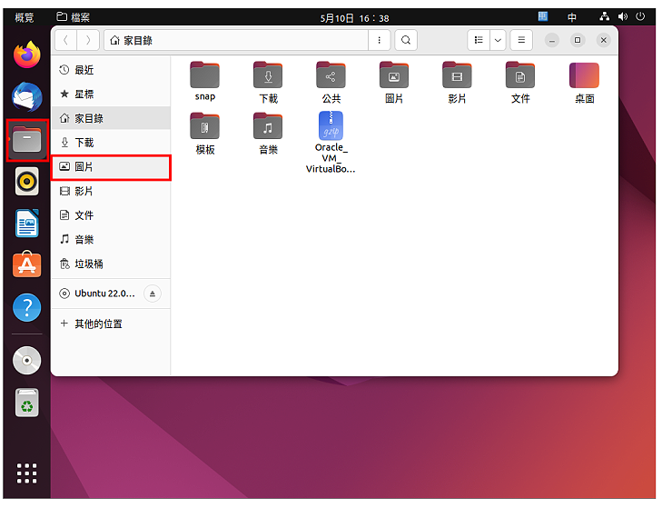Show the applications grid
The image size is (672, 508).
pos(27,473)
